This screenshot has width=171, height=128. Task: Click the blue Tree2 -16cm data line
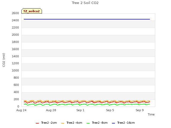click(87, 19)
